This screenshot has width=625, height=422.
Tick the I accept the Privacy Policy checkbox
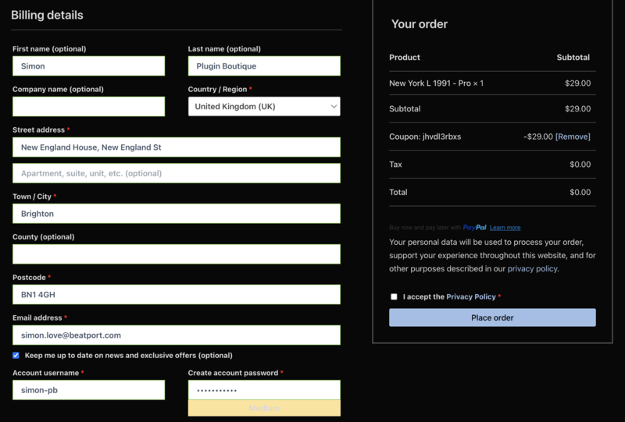click(x=394, y=296)
